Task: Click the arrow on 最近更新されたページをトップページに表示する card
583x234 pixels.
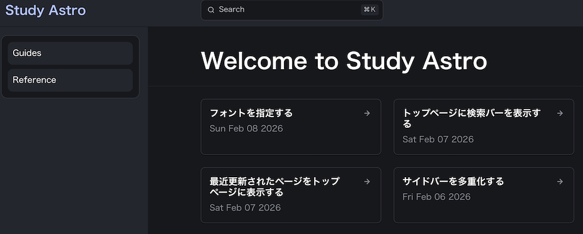Action: (x=367, y=182)
